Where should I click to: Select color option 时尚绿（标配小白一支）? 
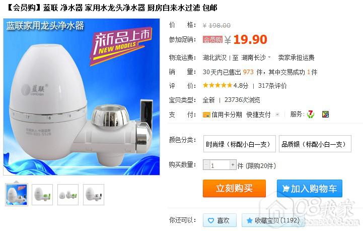[239, 144]
